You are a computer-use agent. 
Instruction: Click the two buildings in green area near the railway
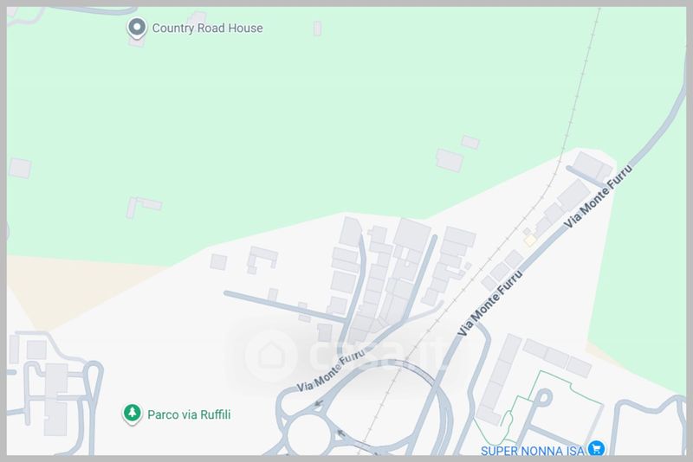tap(457, 154)
